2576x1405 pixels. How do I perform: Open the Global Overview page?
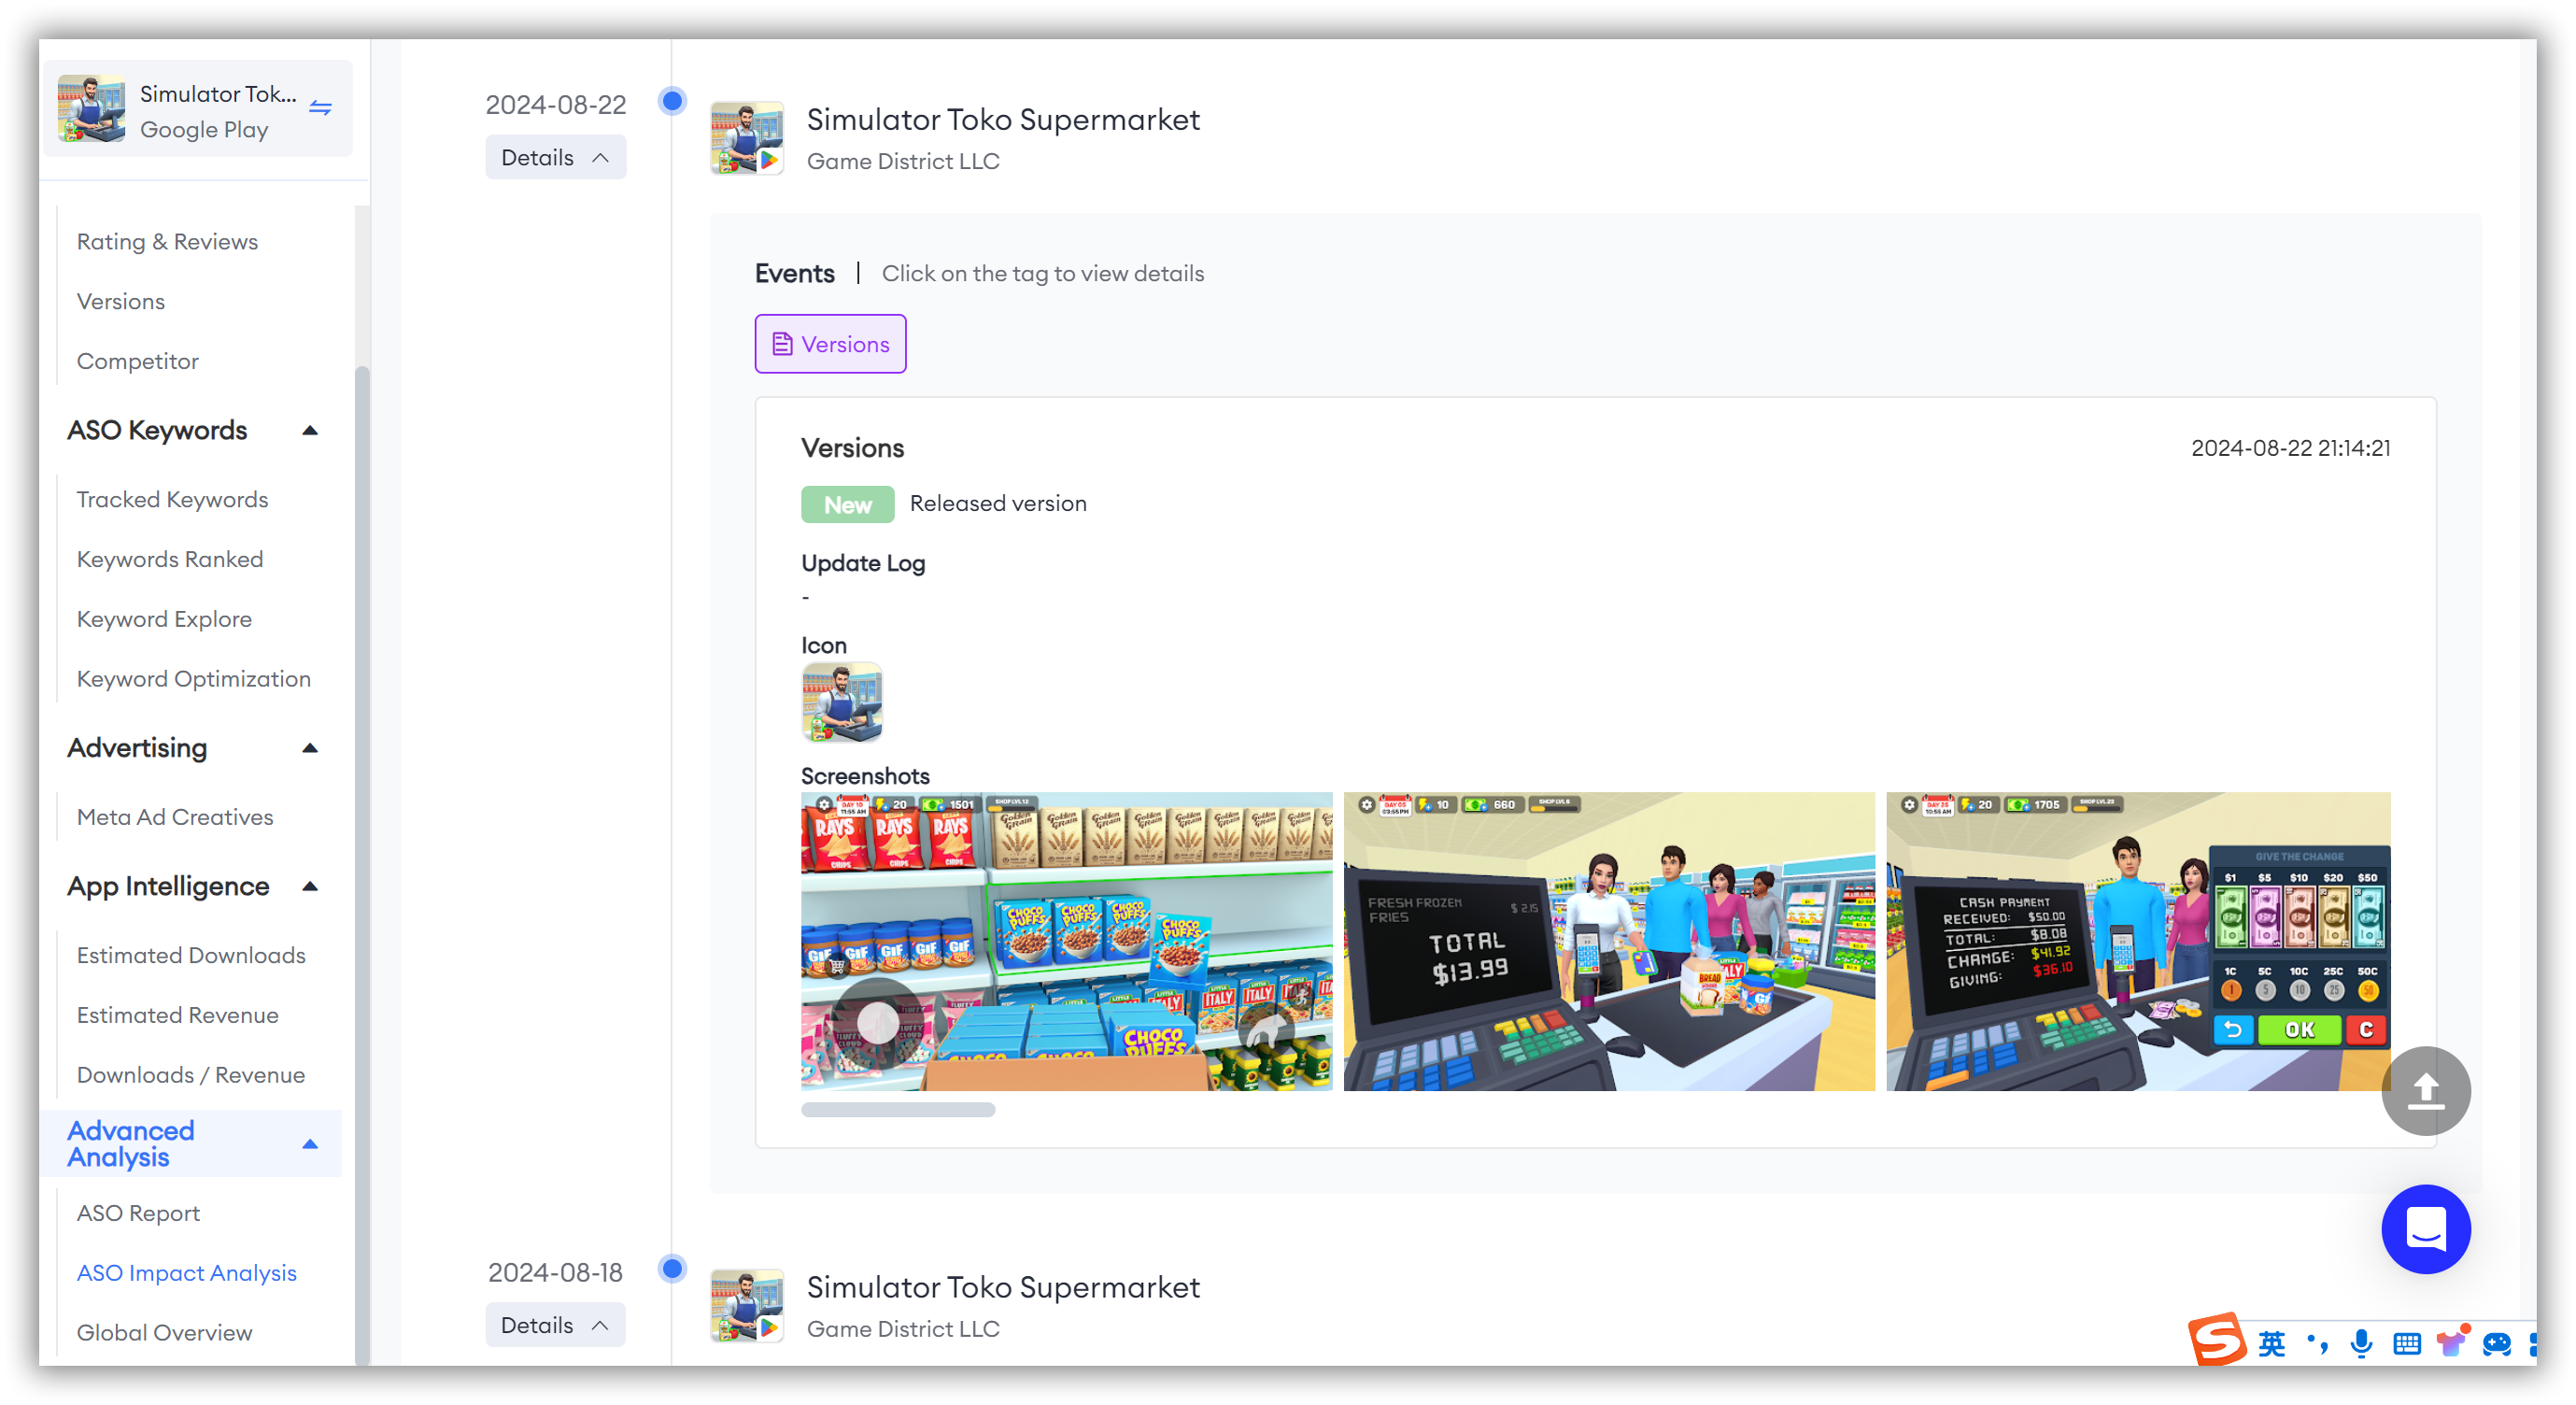[x=163, y=1332]
